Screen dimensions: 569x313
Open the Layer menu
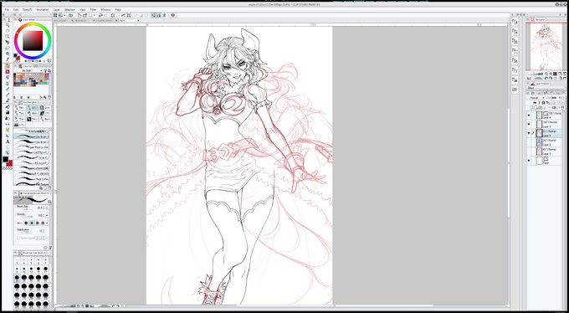57,9
